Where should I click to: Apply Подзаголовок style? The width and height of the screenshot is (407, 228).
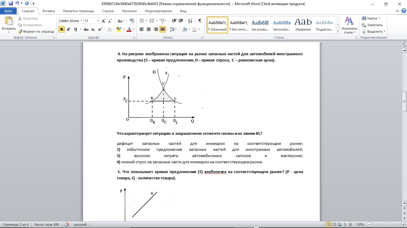coord(324,25)
